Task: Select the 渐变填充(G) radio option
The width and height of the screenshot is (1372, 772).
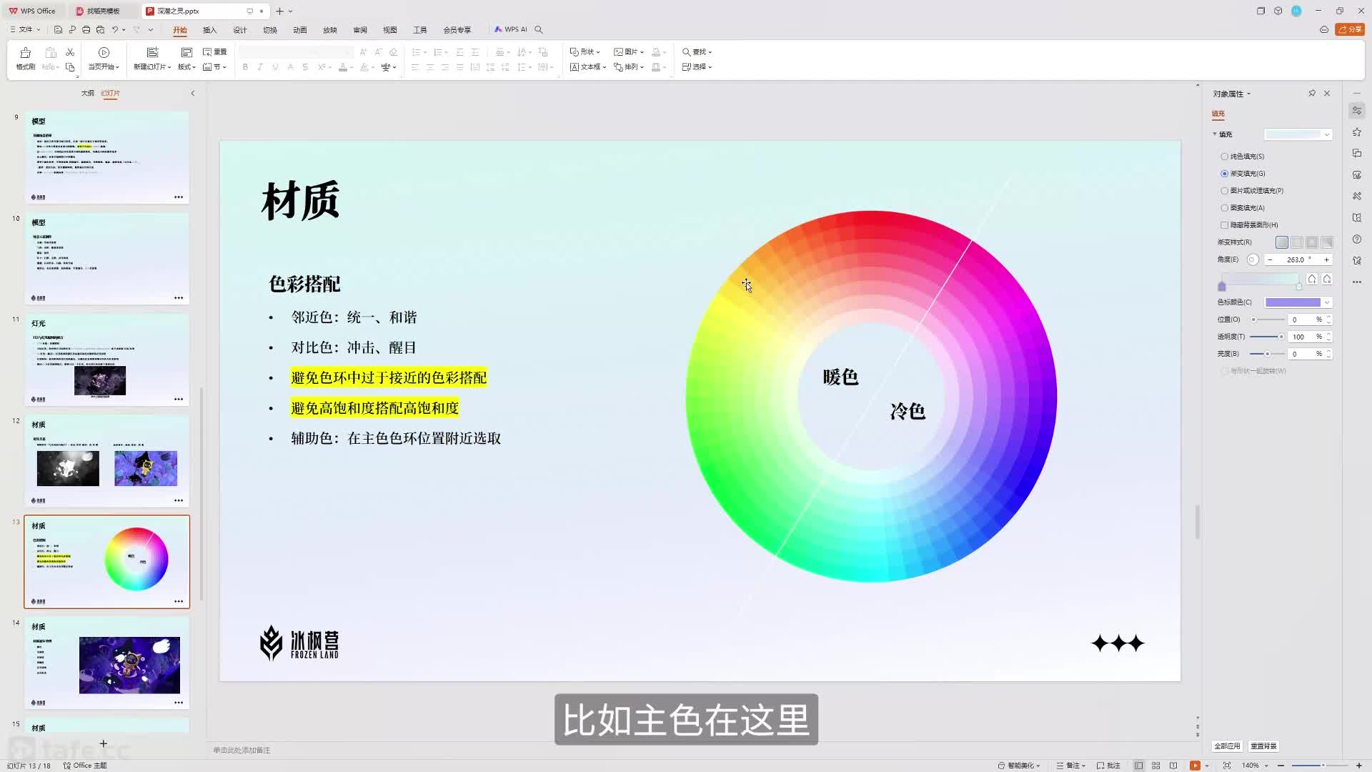Action: [x=1243, y=174]
